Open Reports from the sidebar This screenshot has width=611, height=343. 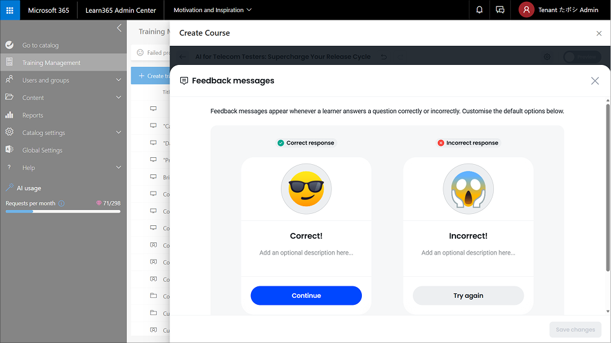tap(32, 115)
